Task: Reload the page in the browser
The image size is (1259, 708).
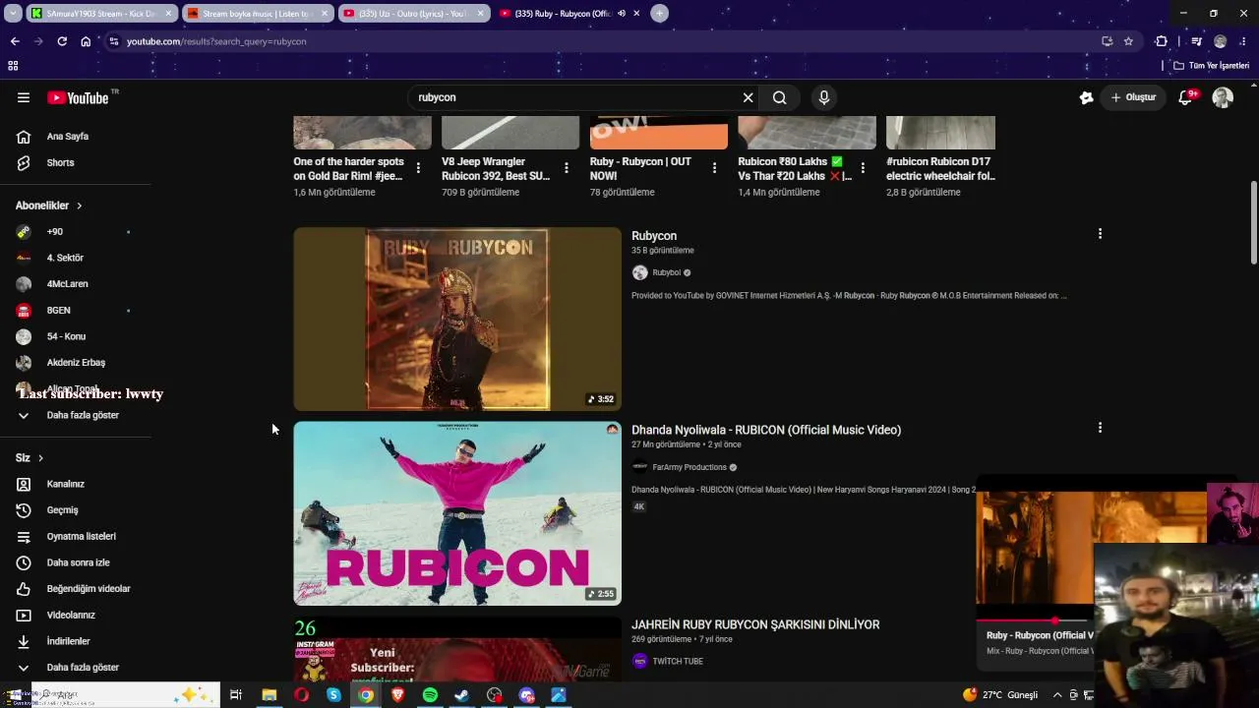Action: (x=62, y=41)
